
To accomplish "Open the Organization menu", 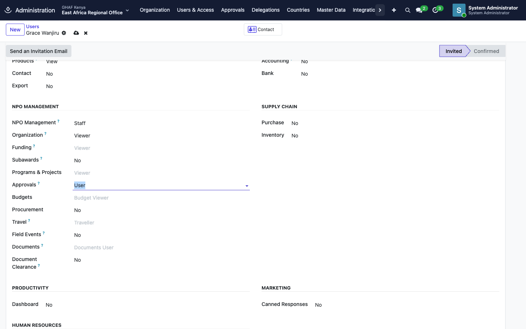I will 155,10.
